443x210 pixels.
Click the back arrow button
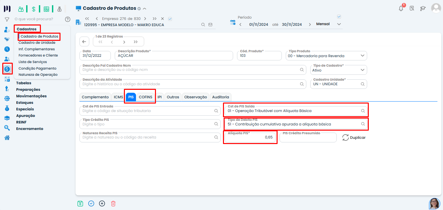(84, 41)
